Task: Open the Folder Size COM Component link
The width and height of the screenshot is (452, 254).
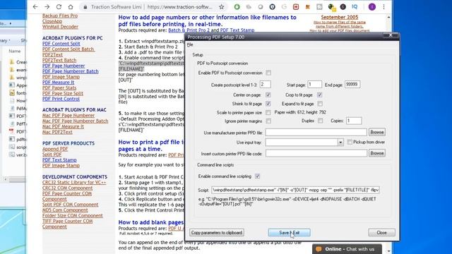Action: click(x=72, y=215)
